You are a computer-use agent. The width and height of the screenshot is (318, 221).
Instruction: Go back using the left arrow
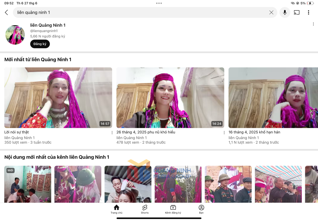(7, 12)
